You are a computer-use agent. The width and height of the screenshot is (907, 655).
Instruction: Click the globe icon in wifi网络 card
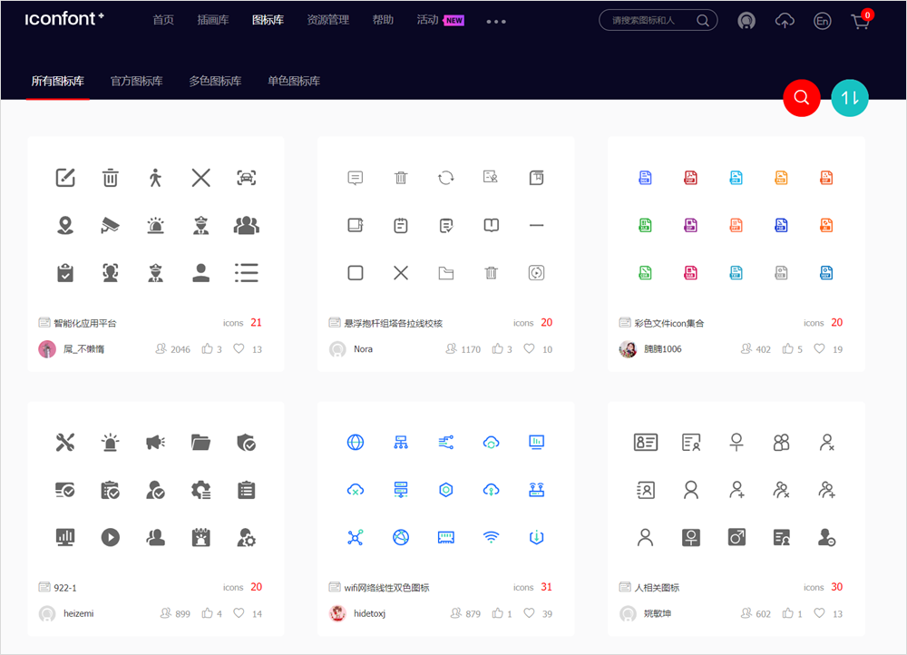point(356,443)
